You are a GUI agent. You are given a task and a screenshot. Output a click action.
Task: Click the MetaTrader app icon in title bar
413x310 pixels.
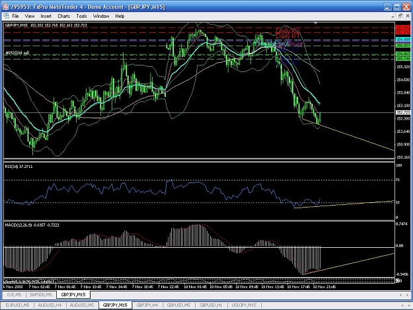(x=5, y=7)
